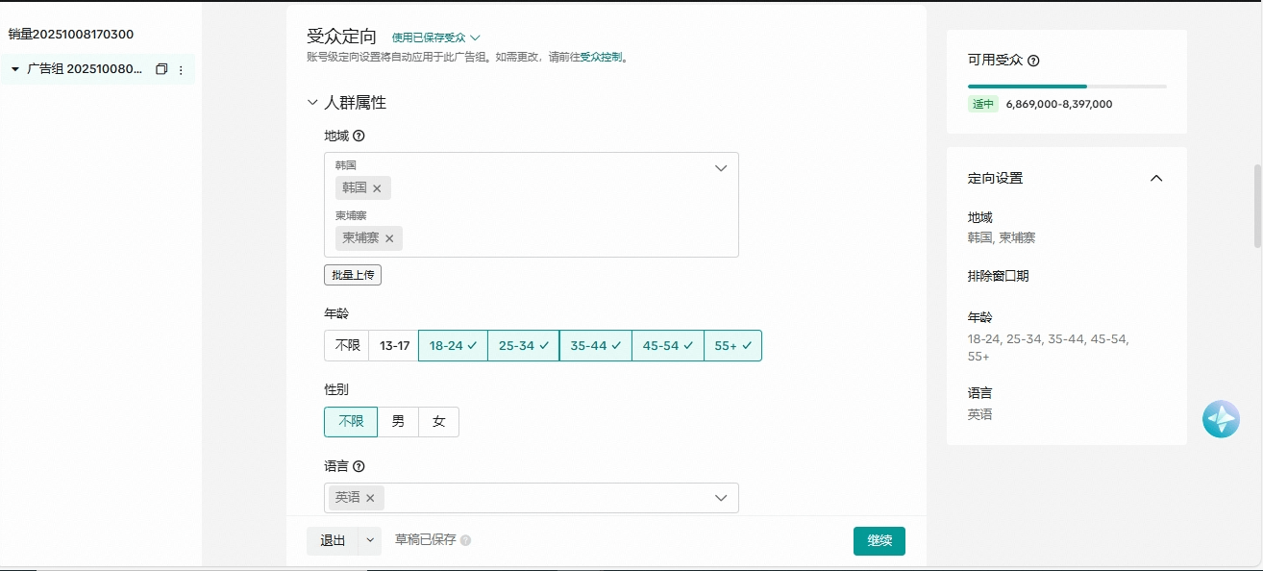Open the 使用已保存受众 dropdown
The width and height of the screenshot is (1263, 571).
click(435, 37)
